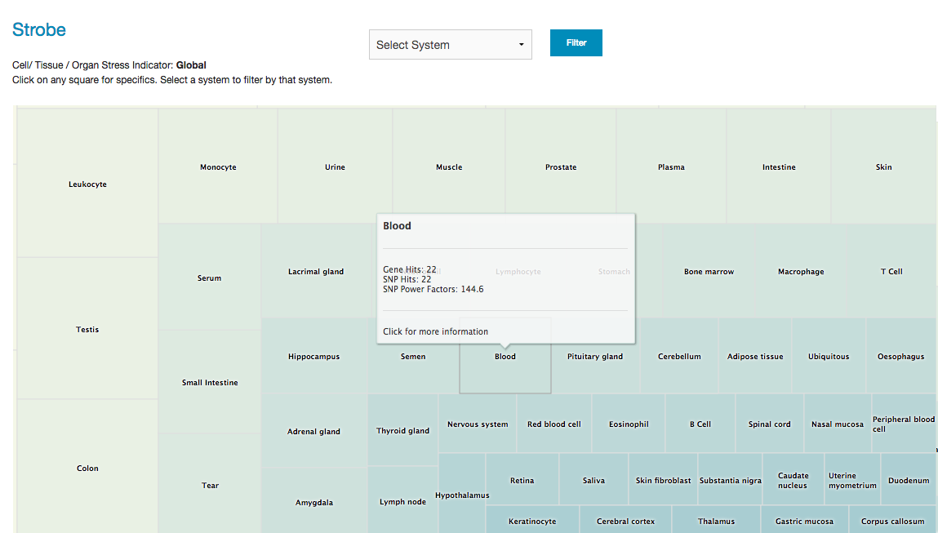Screen dimensions: 938x533
Task: Select the Thyroid gland square
Action: pyautogui.click(x=402, y=431)
